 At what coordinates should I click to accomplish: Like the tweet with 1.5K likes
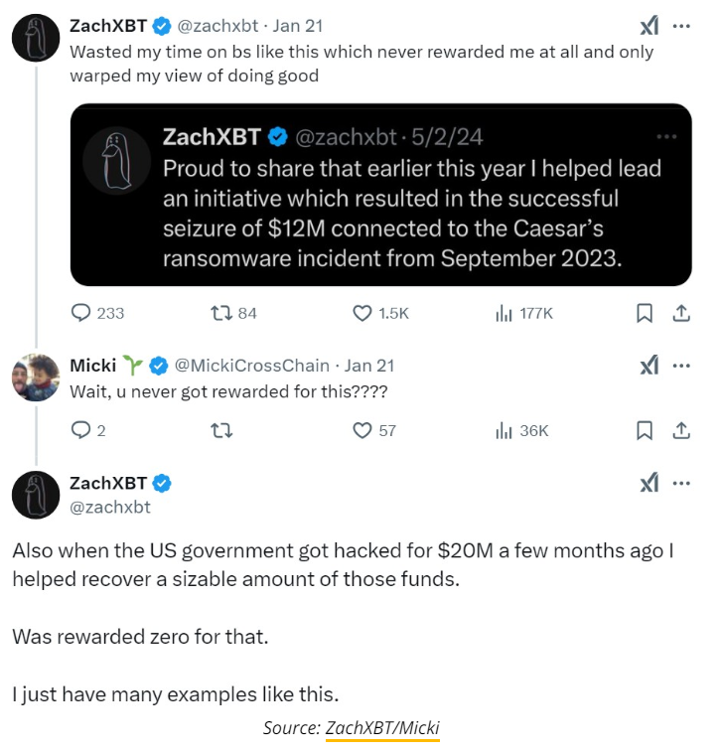tap(362, 313)
